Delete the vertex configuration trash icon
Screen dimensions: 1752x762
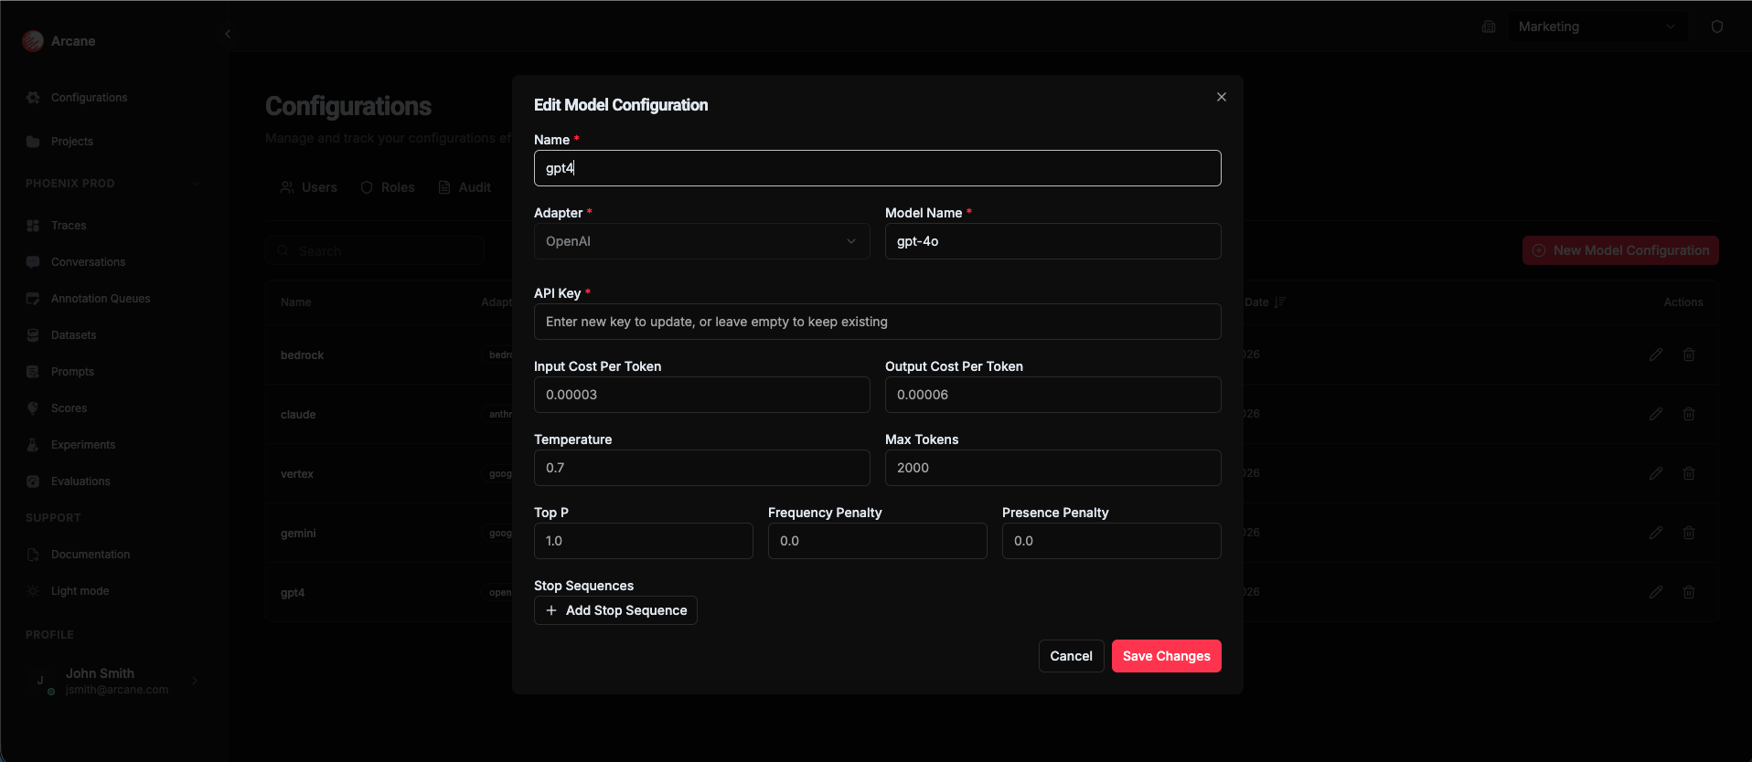click(1689, 473)
